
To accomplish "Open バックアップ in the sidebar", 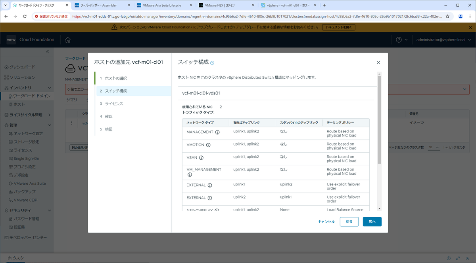I will [x=24, y=192].
